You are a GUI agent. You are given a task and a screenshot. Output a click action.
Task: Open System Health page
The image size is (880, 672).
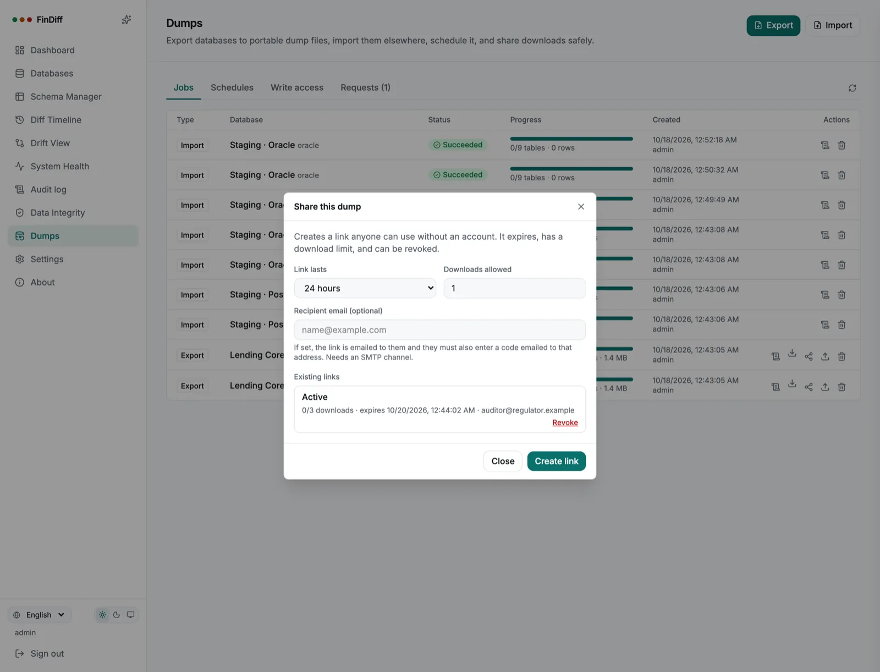click(73, 166)
